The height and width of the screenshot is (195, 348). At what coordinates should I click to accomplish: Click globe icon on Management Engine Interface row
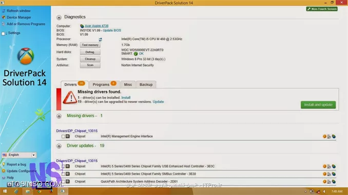[334, 136]
